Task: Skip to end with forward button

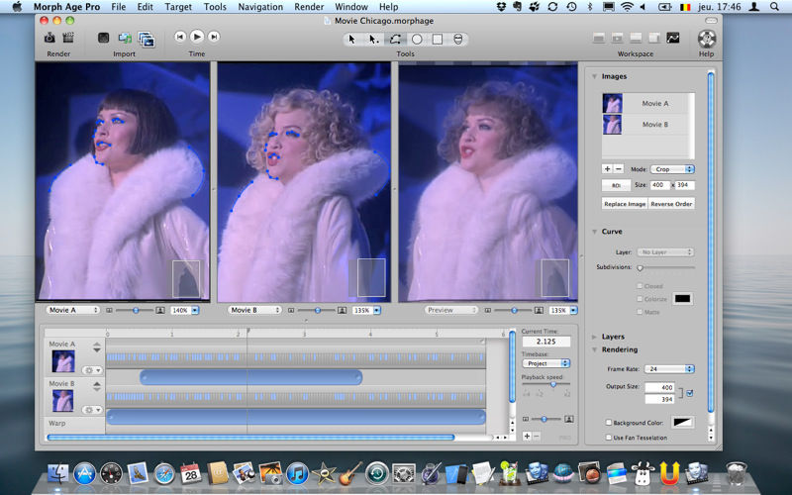Action: [214, 37]
